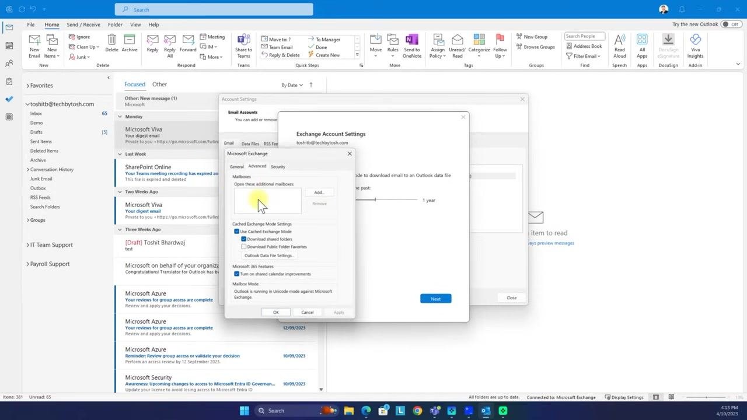Open the To Do checkmark in left rail
Screen dimensions: 747x420
9,99
